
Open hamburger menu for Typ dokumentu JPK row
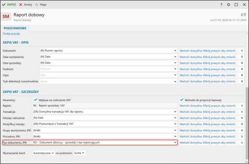coord(242,143)
